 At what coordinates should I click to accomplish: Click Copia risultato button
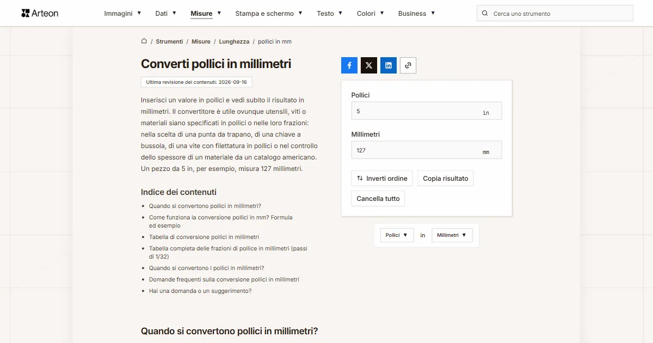(x=445, y=179)
